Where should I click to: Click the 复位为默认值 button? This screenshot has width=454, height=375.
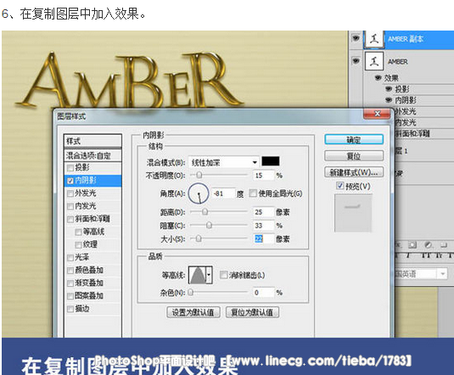(252, 312)
